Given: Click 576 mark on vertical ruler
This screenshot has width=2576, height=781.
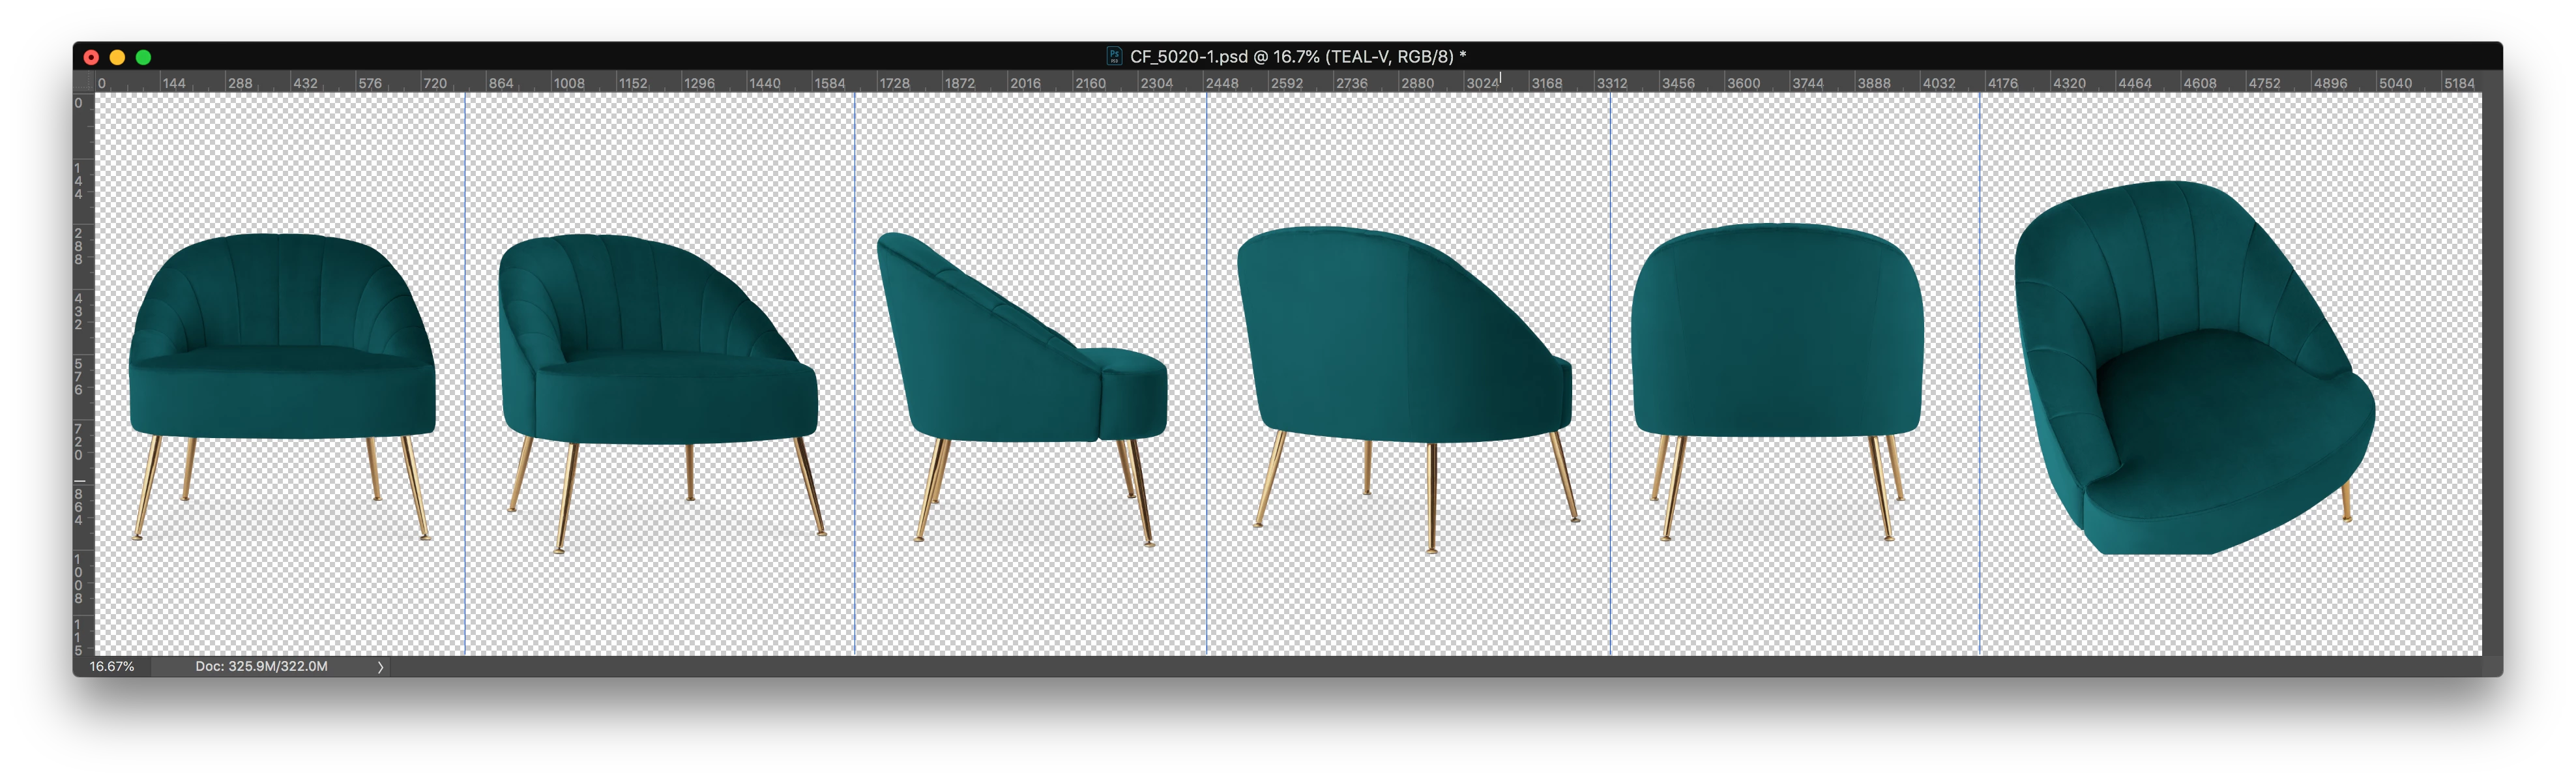Looking at the screenshot, I should (x=79, y=377).
